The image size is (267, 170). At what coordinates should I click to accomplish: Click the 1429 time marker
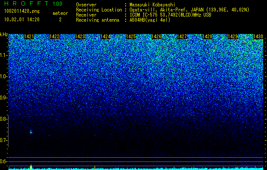tap(233, 37)
